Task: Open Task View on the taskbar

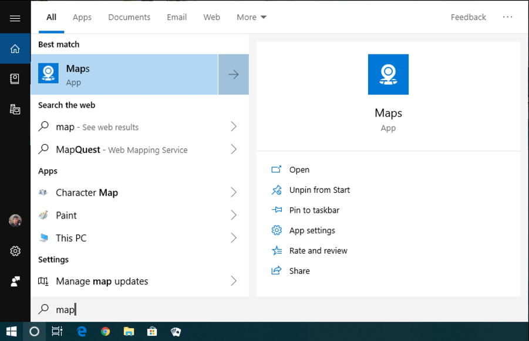Action: (57, 332)
